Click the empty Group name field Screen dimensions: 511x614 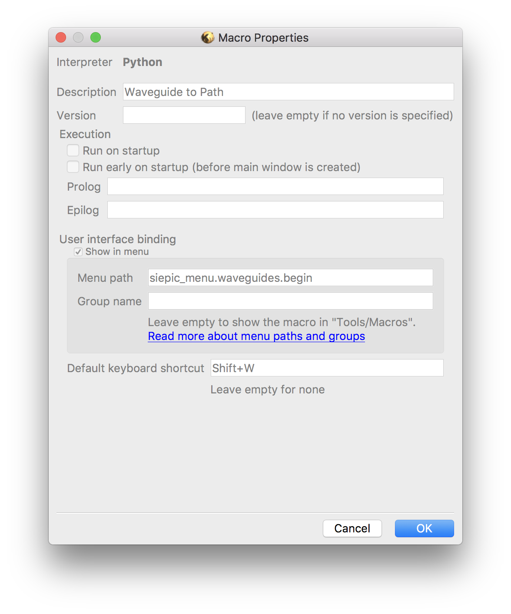tap(290, 301)
